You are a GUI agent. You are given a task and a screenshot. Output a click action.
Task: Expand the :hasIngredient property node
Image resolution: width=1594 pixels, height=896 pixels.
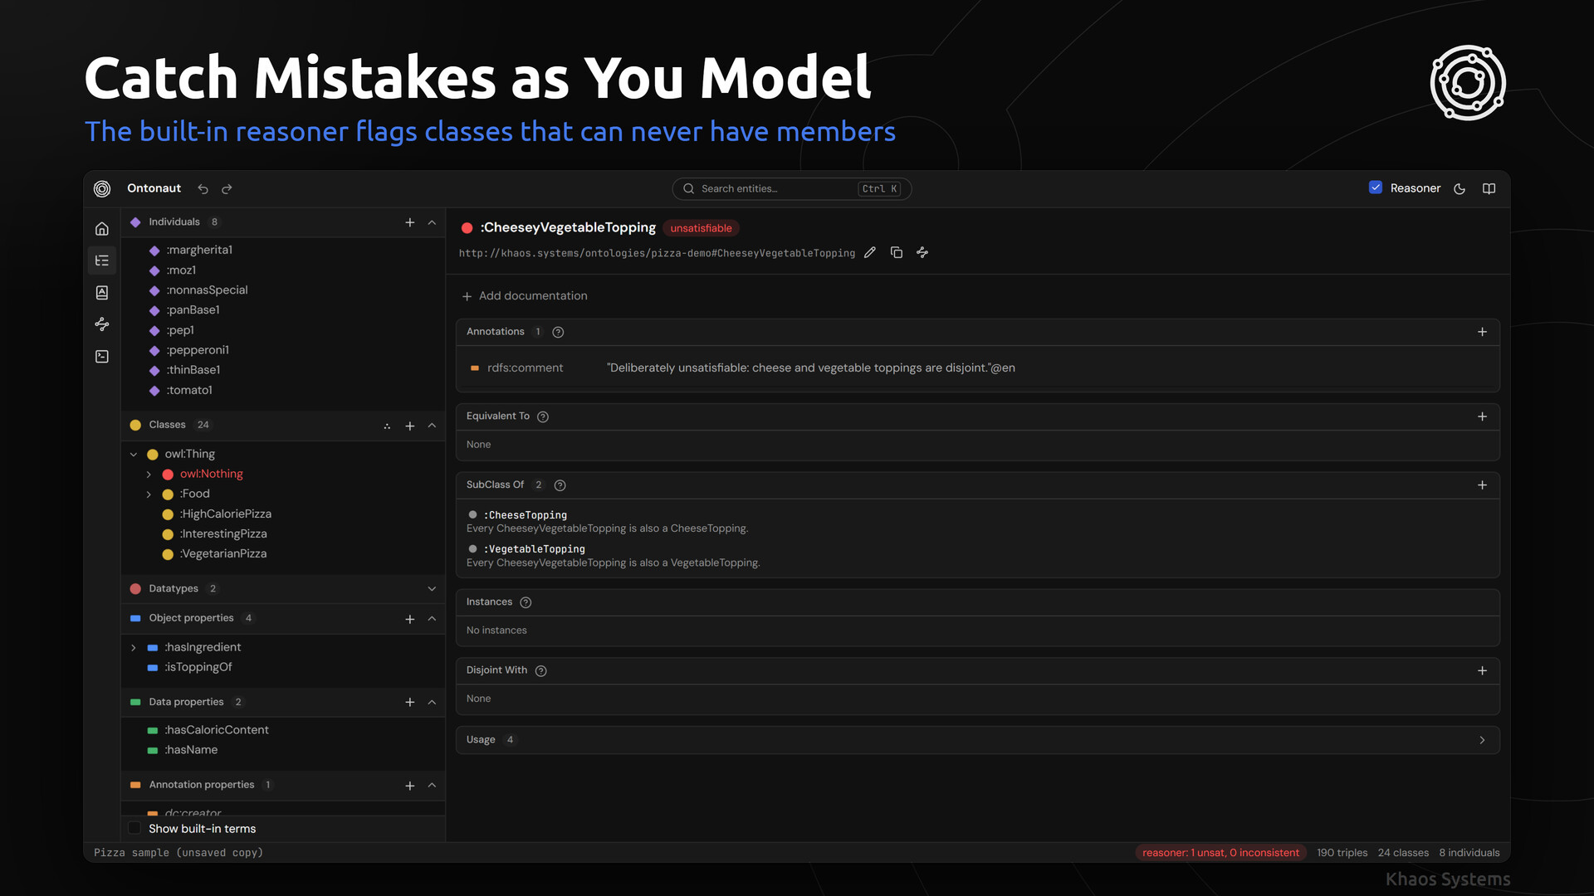click(x=134, y=648)
